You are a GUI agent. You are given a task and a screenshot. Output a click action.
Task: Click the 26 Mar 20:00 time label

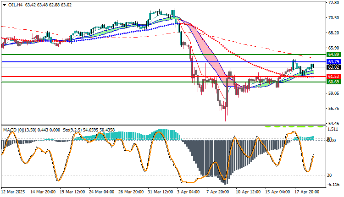coord(131,192)
